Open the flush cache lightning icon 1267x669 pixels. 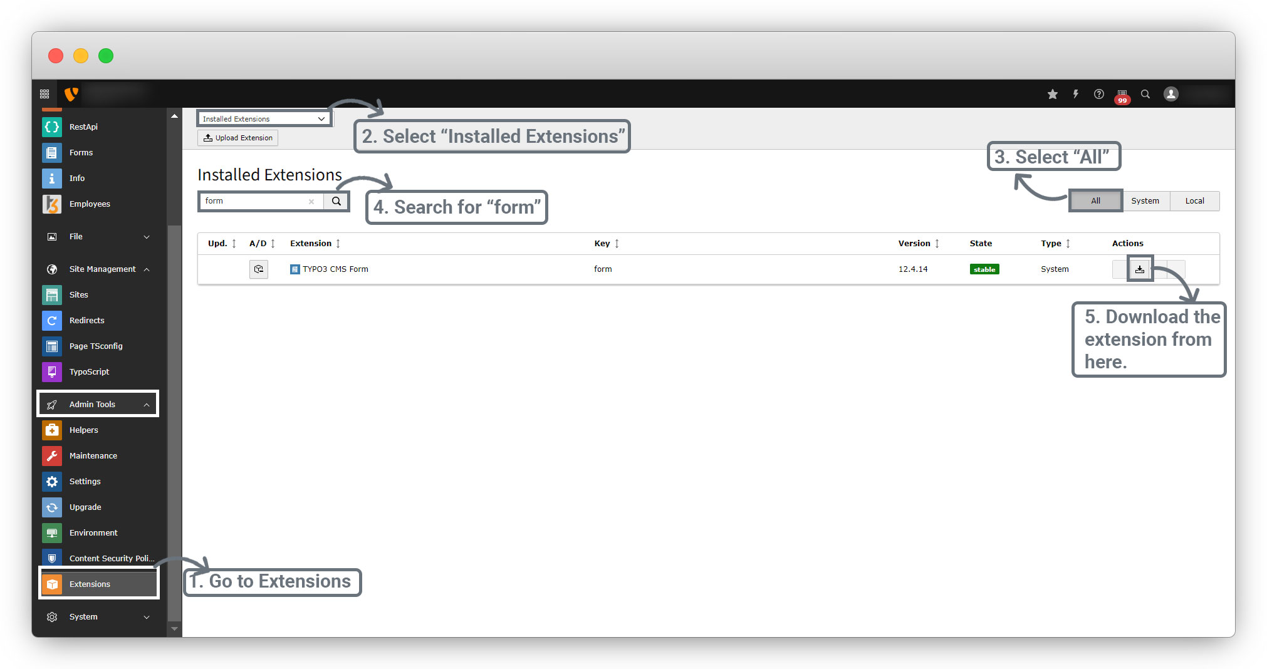[1075, 94]
